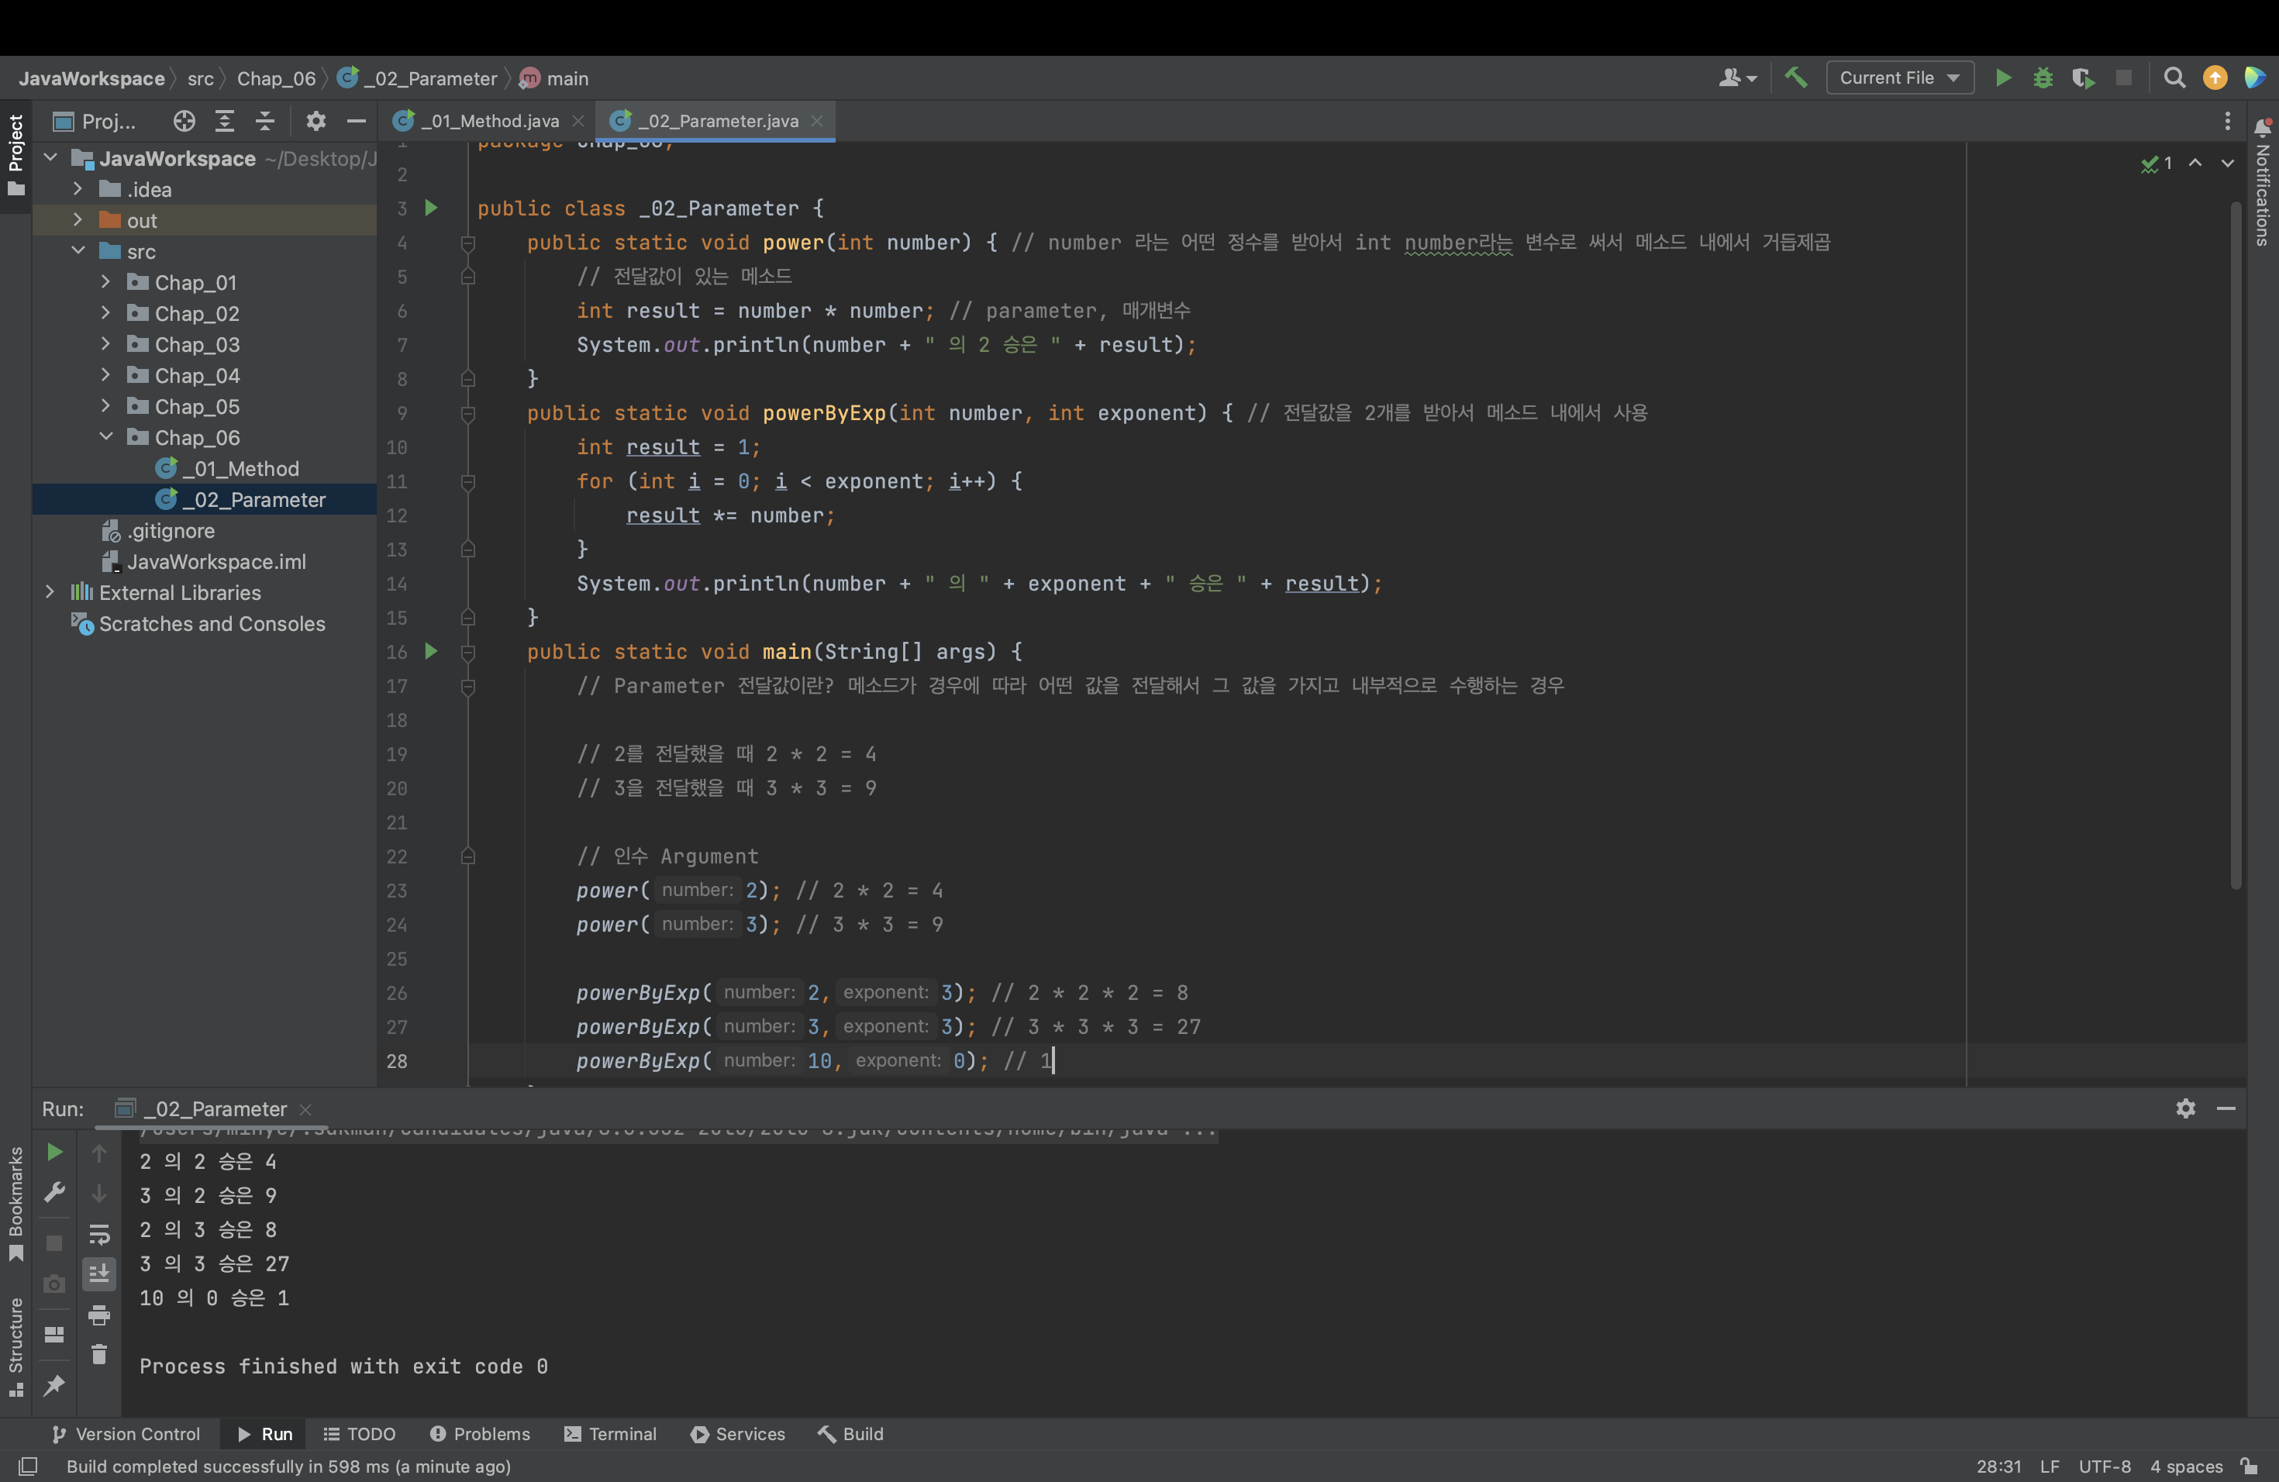Click Chap_06 in the breadcrumb bar
2279x1482 pixels.
[x=276, y=78]
